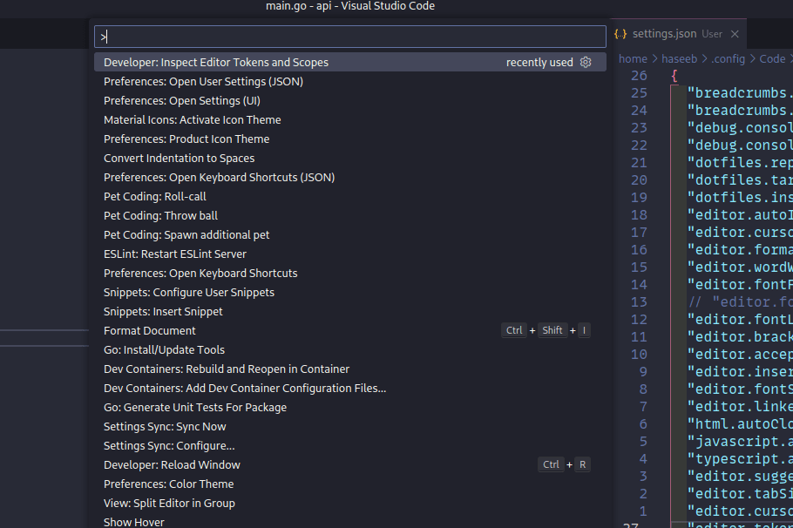This screenshot has width=793, height=528.
Task: Click the command palette input field
Action: 349,37
